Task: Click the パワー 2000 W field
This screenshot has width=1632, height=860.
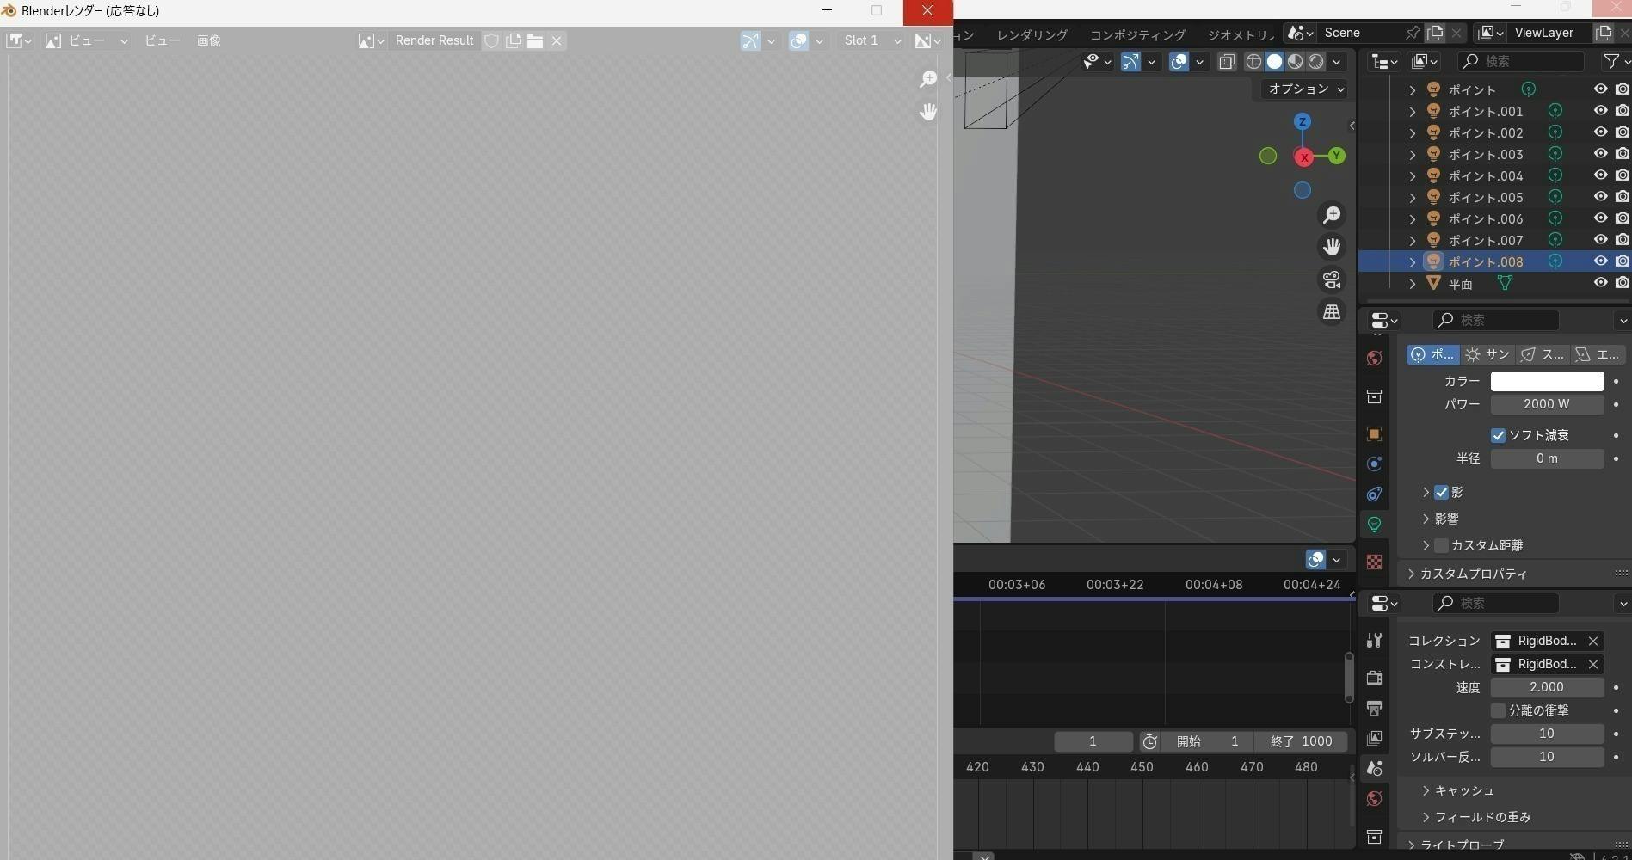Action: pos(1546,404)
